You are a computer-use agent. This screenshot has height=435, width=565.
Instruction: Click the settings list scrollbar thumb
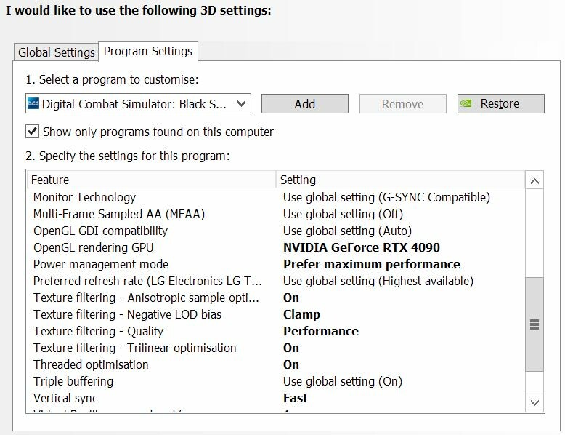coord(534,324)
